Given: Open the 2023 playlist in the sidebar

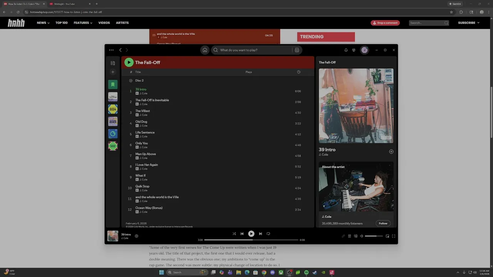Looking at the screenshot, I should [113, 122].
